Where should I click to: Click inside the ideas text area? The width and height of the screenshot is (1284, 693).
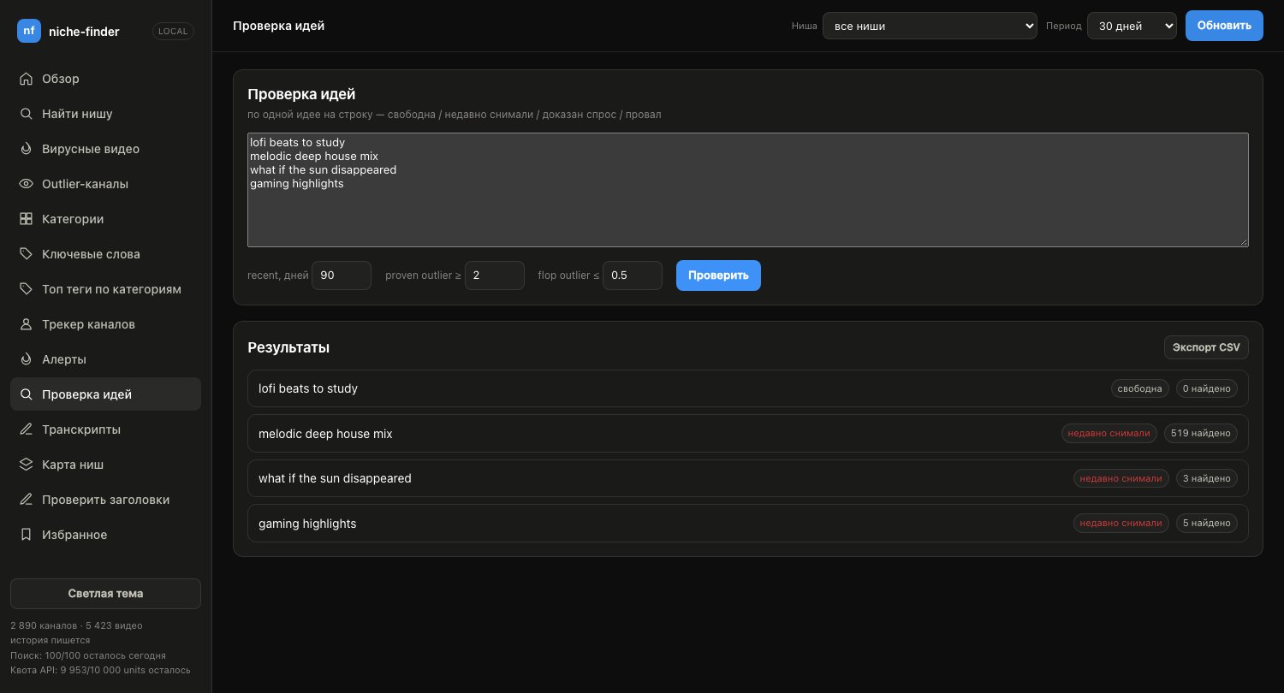[748, 190]
